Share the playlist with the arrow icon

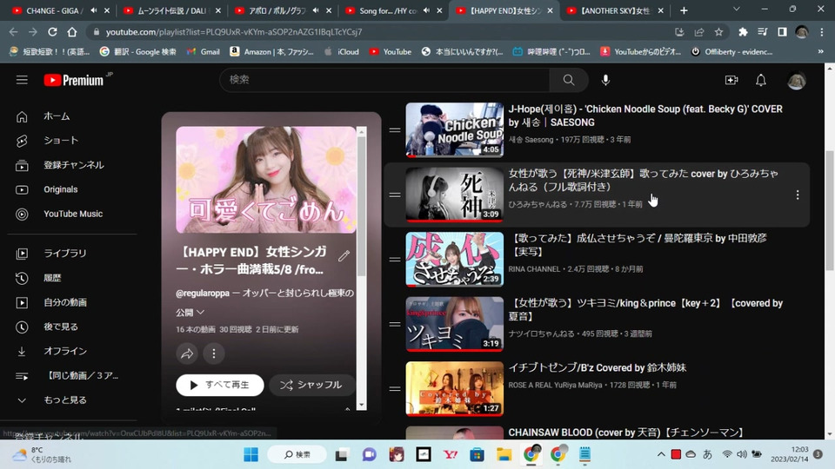click(187, 353)
